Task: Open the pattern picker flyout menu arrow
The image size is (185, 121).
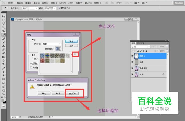Action: pos(75,54)
